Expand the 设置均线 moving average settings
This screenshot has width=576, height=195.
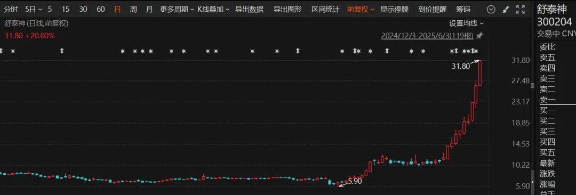(x=466, y=23)
